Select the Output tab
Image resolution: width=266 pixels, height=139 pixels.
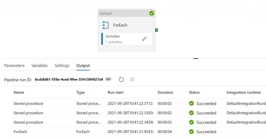pos(83,66)
